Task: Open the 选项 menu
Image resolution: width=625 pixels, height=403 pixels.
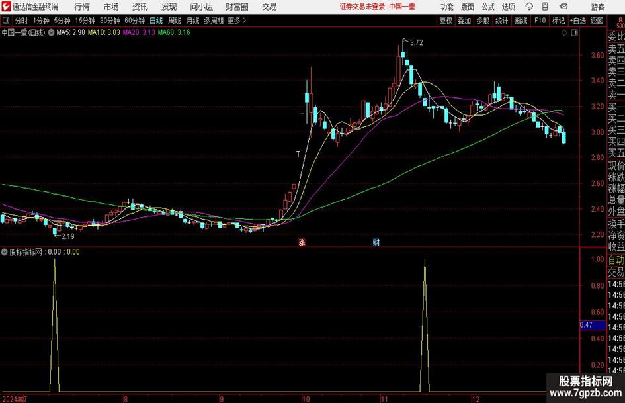Action: pos(508,7)
